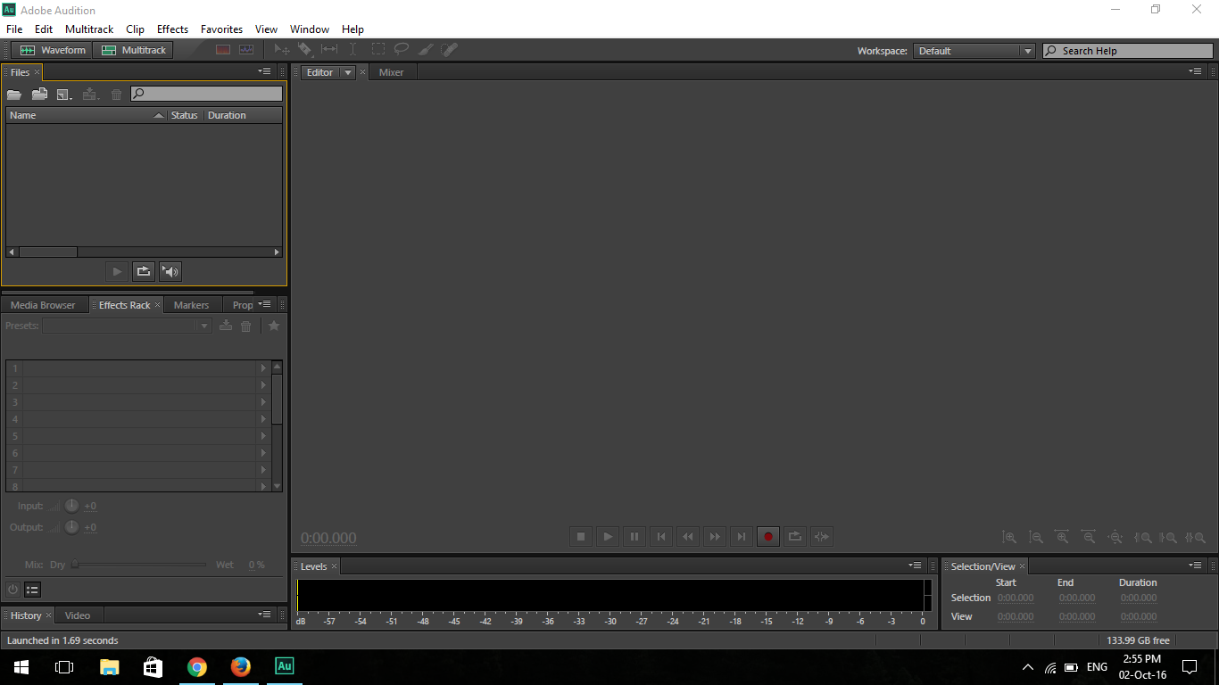The height and width of the screenshot is (685, 1219).
Task: Select the Razor tool in top toolbar
Action: pyautogui.click(x=305, y=50)
